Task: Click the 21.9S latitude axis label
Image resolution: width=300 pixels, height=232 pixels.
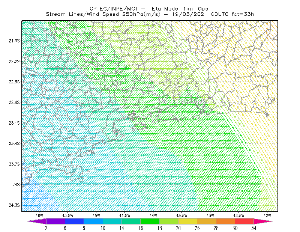Action: point(14,41)
